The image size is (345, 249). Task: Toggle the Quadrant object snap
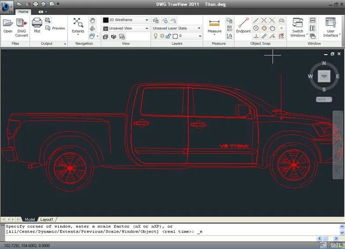(264, 28)
